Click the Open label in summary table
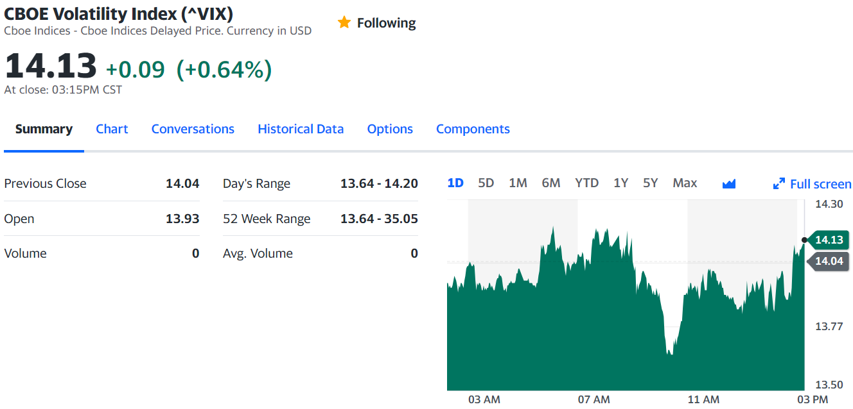853x409 pixels. 19,219
